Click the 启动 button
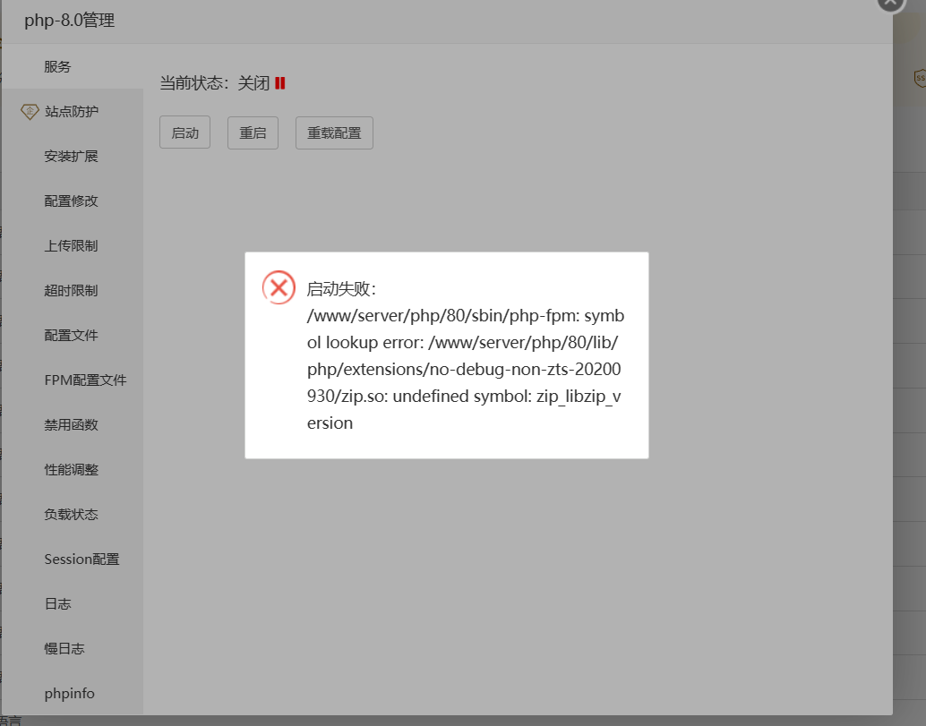The height and width of the screenshot is (726, 926). (184, 132)
